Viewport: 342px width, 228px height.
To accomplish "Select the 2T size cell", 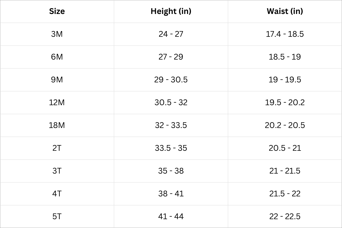I will [57, 148].
